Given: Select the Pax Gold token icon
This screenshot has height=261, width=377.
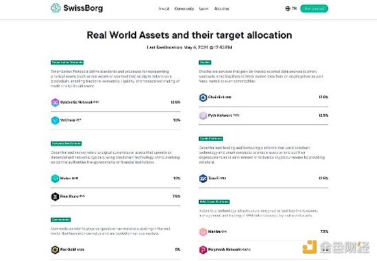Looking at the screenshot, I should coord(55,250).
